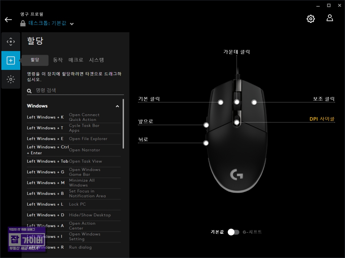Viewport: 345px width, 258px height.
Task: Click the 기본값 mode label
Action: point(217,232)
